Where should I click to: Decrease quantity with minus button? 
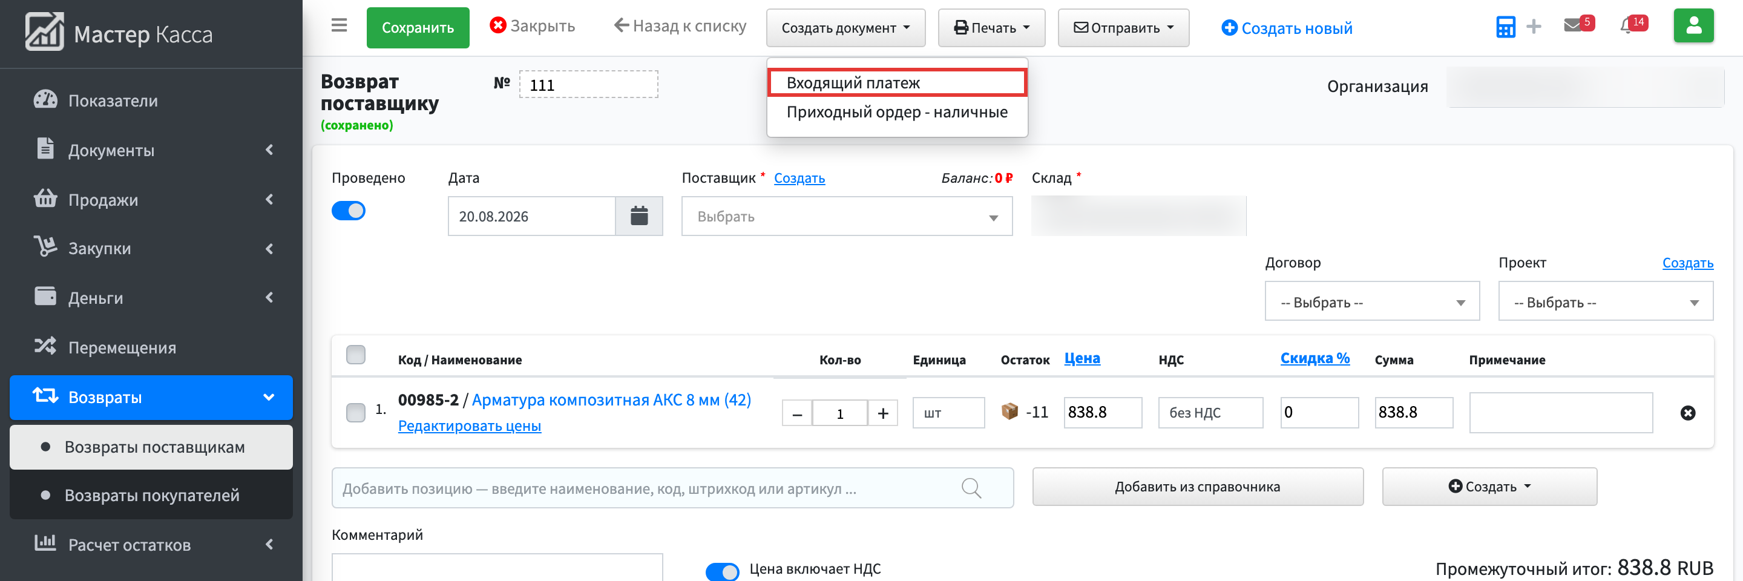click(x=797, y=413)
